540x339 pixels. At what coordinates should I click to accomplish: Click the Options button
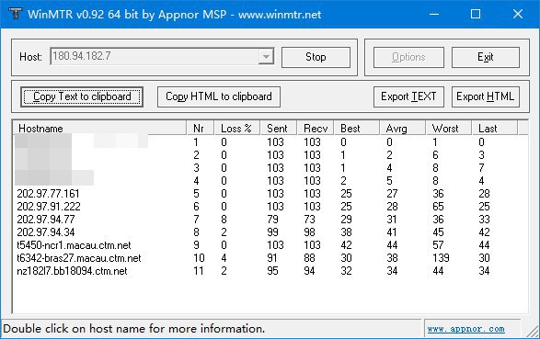[408, 57]
